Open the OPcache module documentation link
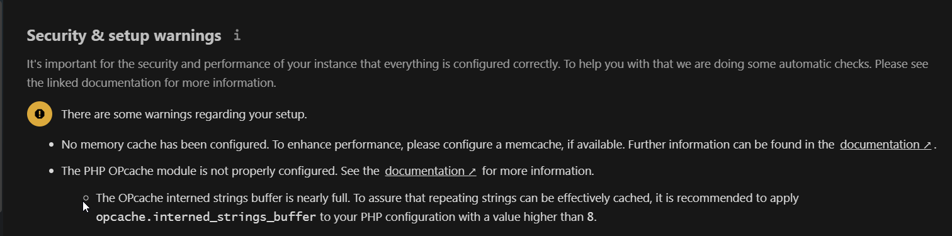 tap(431, 171)
